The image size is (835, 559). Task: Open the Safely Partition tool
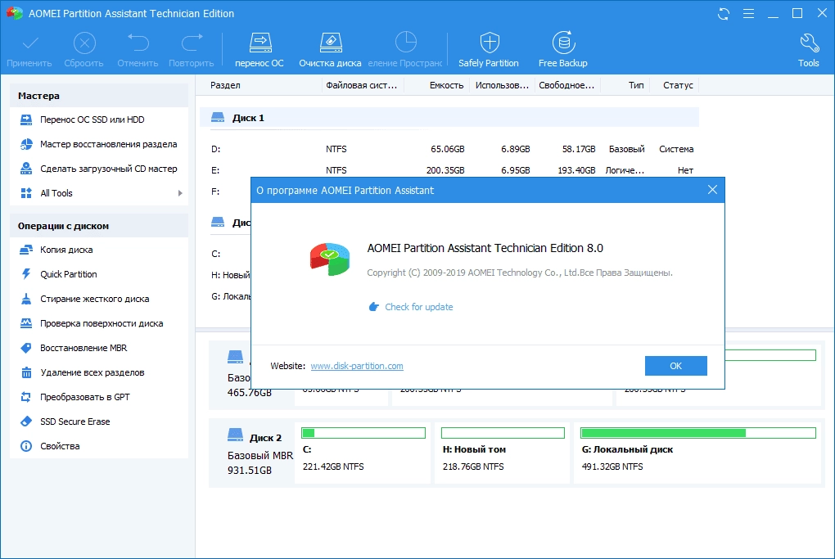click(x=489, y=51)
